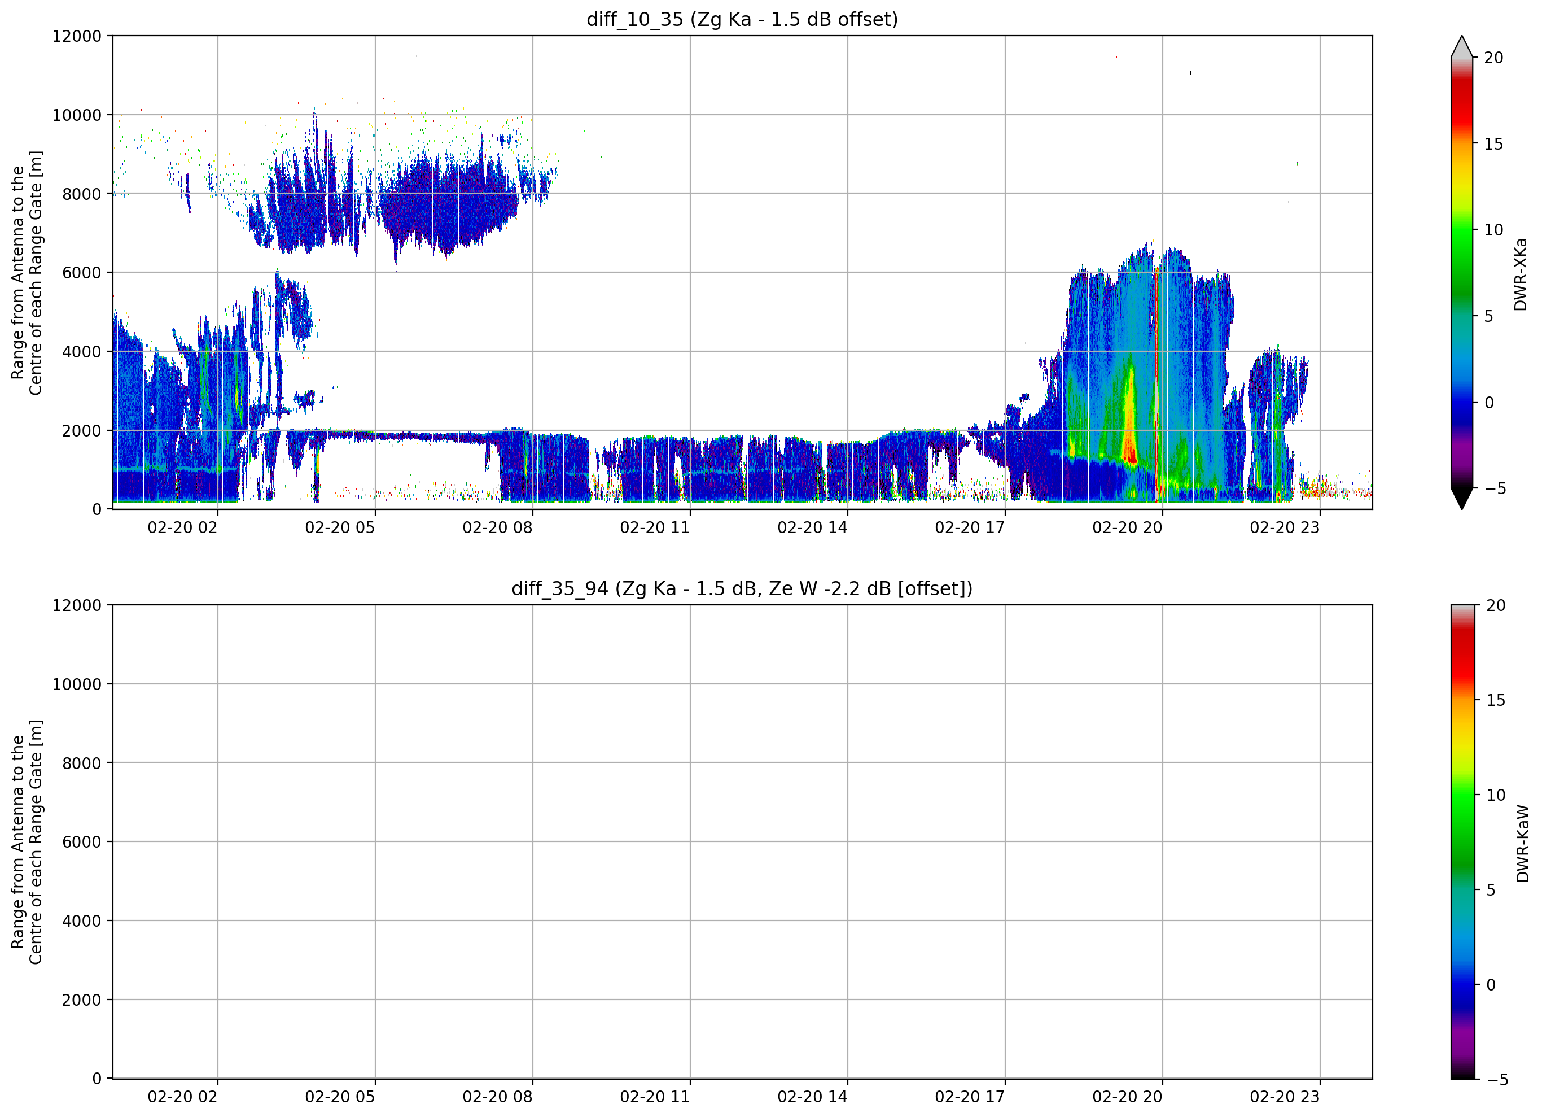Click the '02-20 23' tick label on bottom plot

click(x=1284, y=1097)
